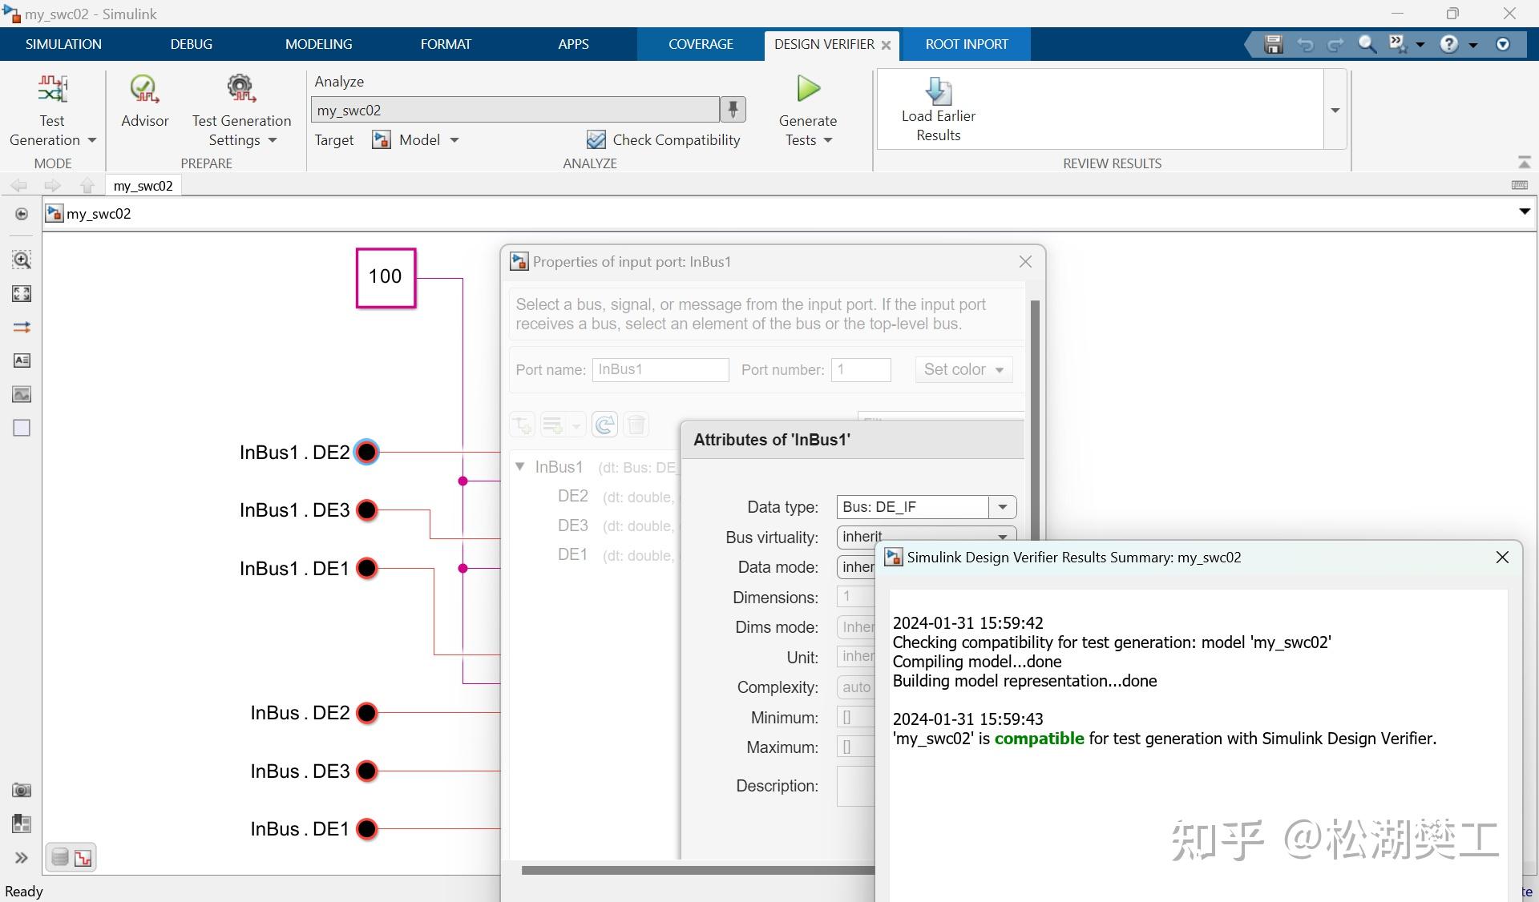Image resolution: width=1539 pixels, height=902 pixels.
Task: Click the Zoom In icon on left palette
Action: (22, 260)
